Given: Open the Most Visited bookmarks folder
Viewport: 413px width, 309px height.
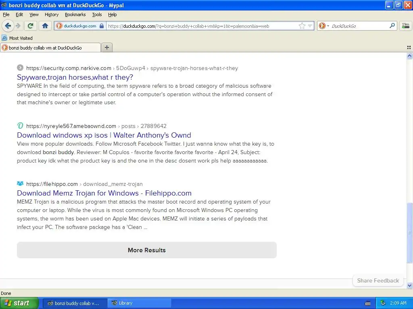Looking at the screenshot, I should (17, 38).
